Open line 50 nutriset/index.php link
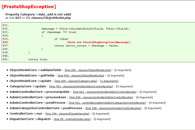This screenshot has width=195, height=130. 72,119
